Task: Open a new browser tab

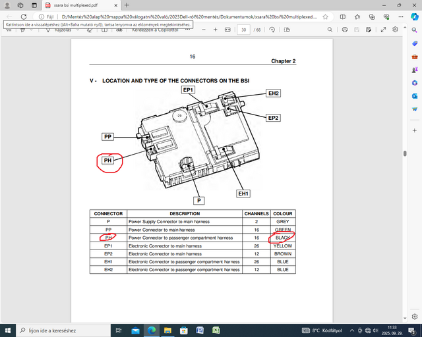Action: click(127, 5)
